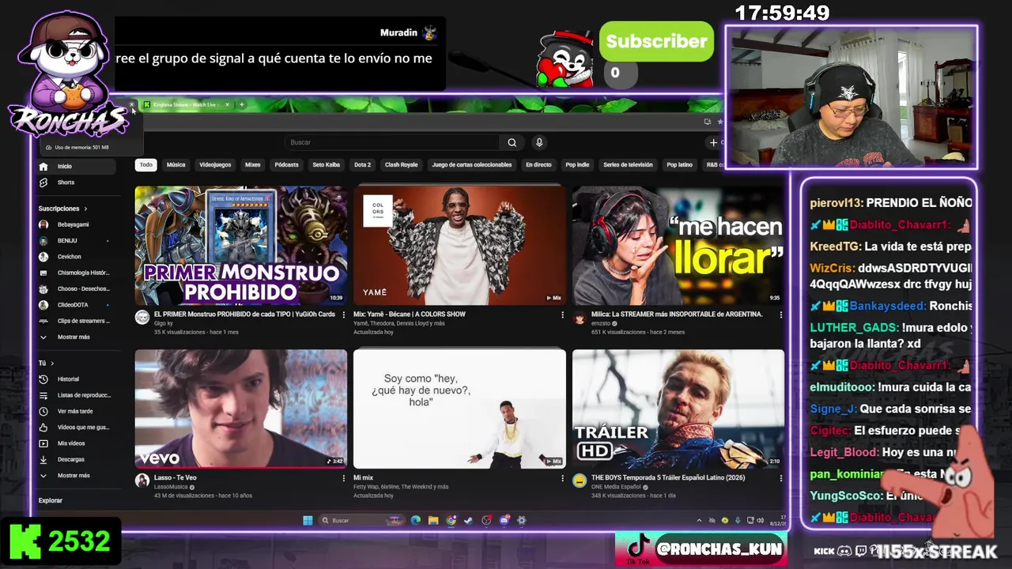
Task: Select the Todo filter chip
Action: [x=145, y=165]
